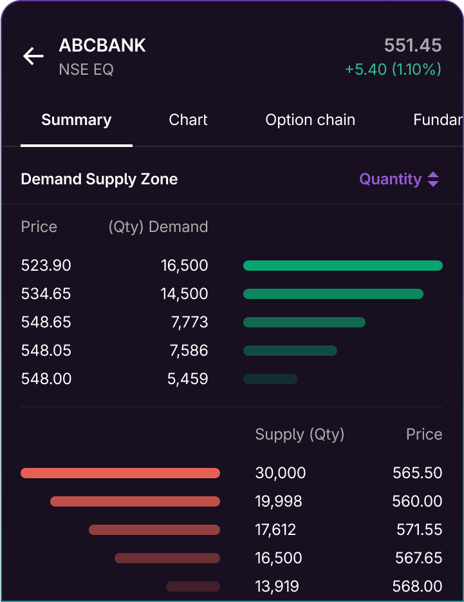Screen dimensions: 464x602
Task: Click the NSE EQ exchange label
Action: pyautogui.click(x=86, y=69)
